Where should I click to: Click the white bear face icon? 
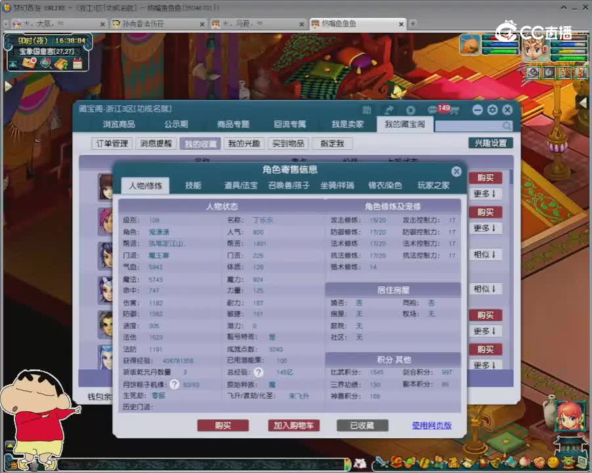(x=360, y=462)
